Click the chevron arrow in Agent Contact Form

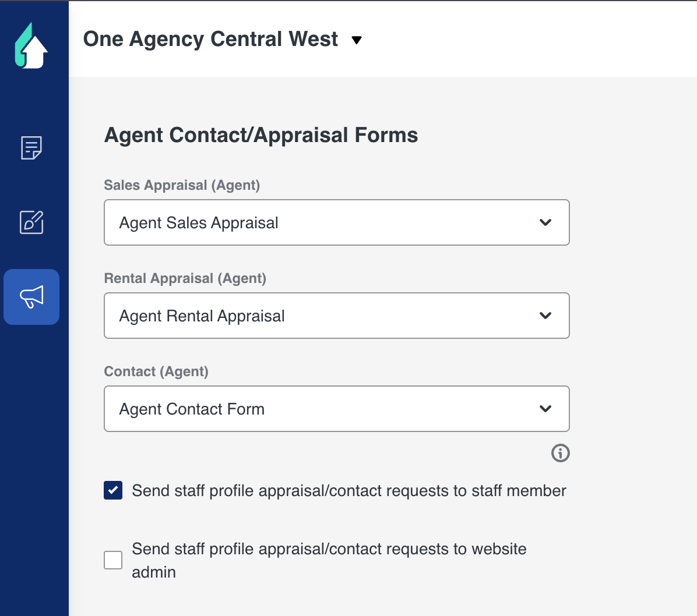(545, 409)
